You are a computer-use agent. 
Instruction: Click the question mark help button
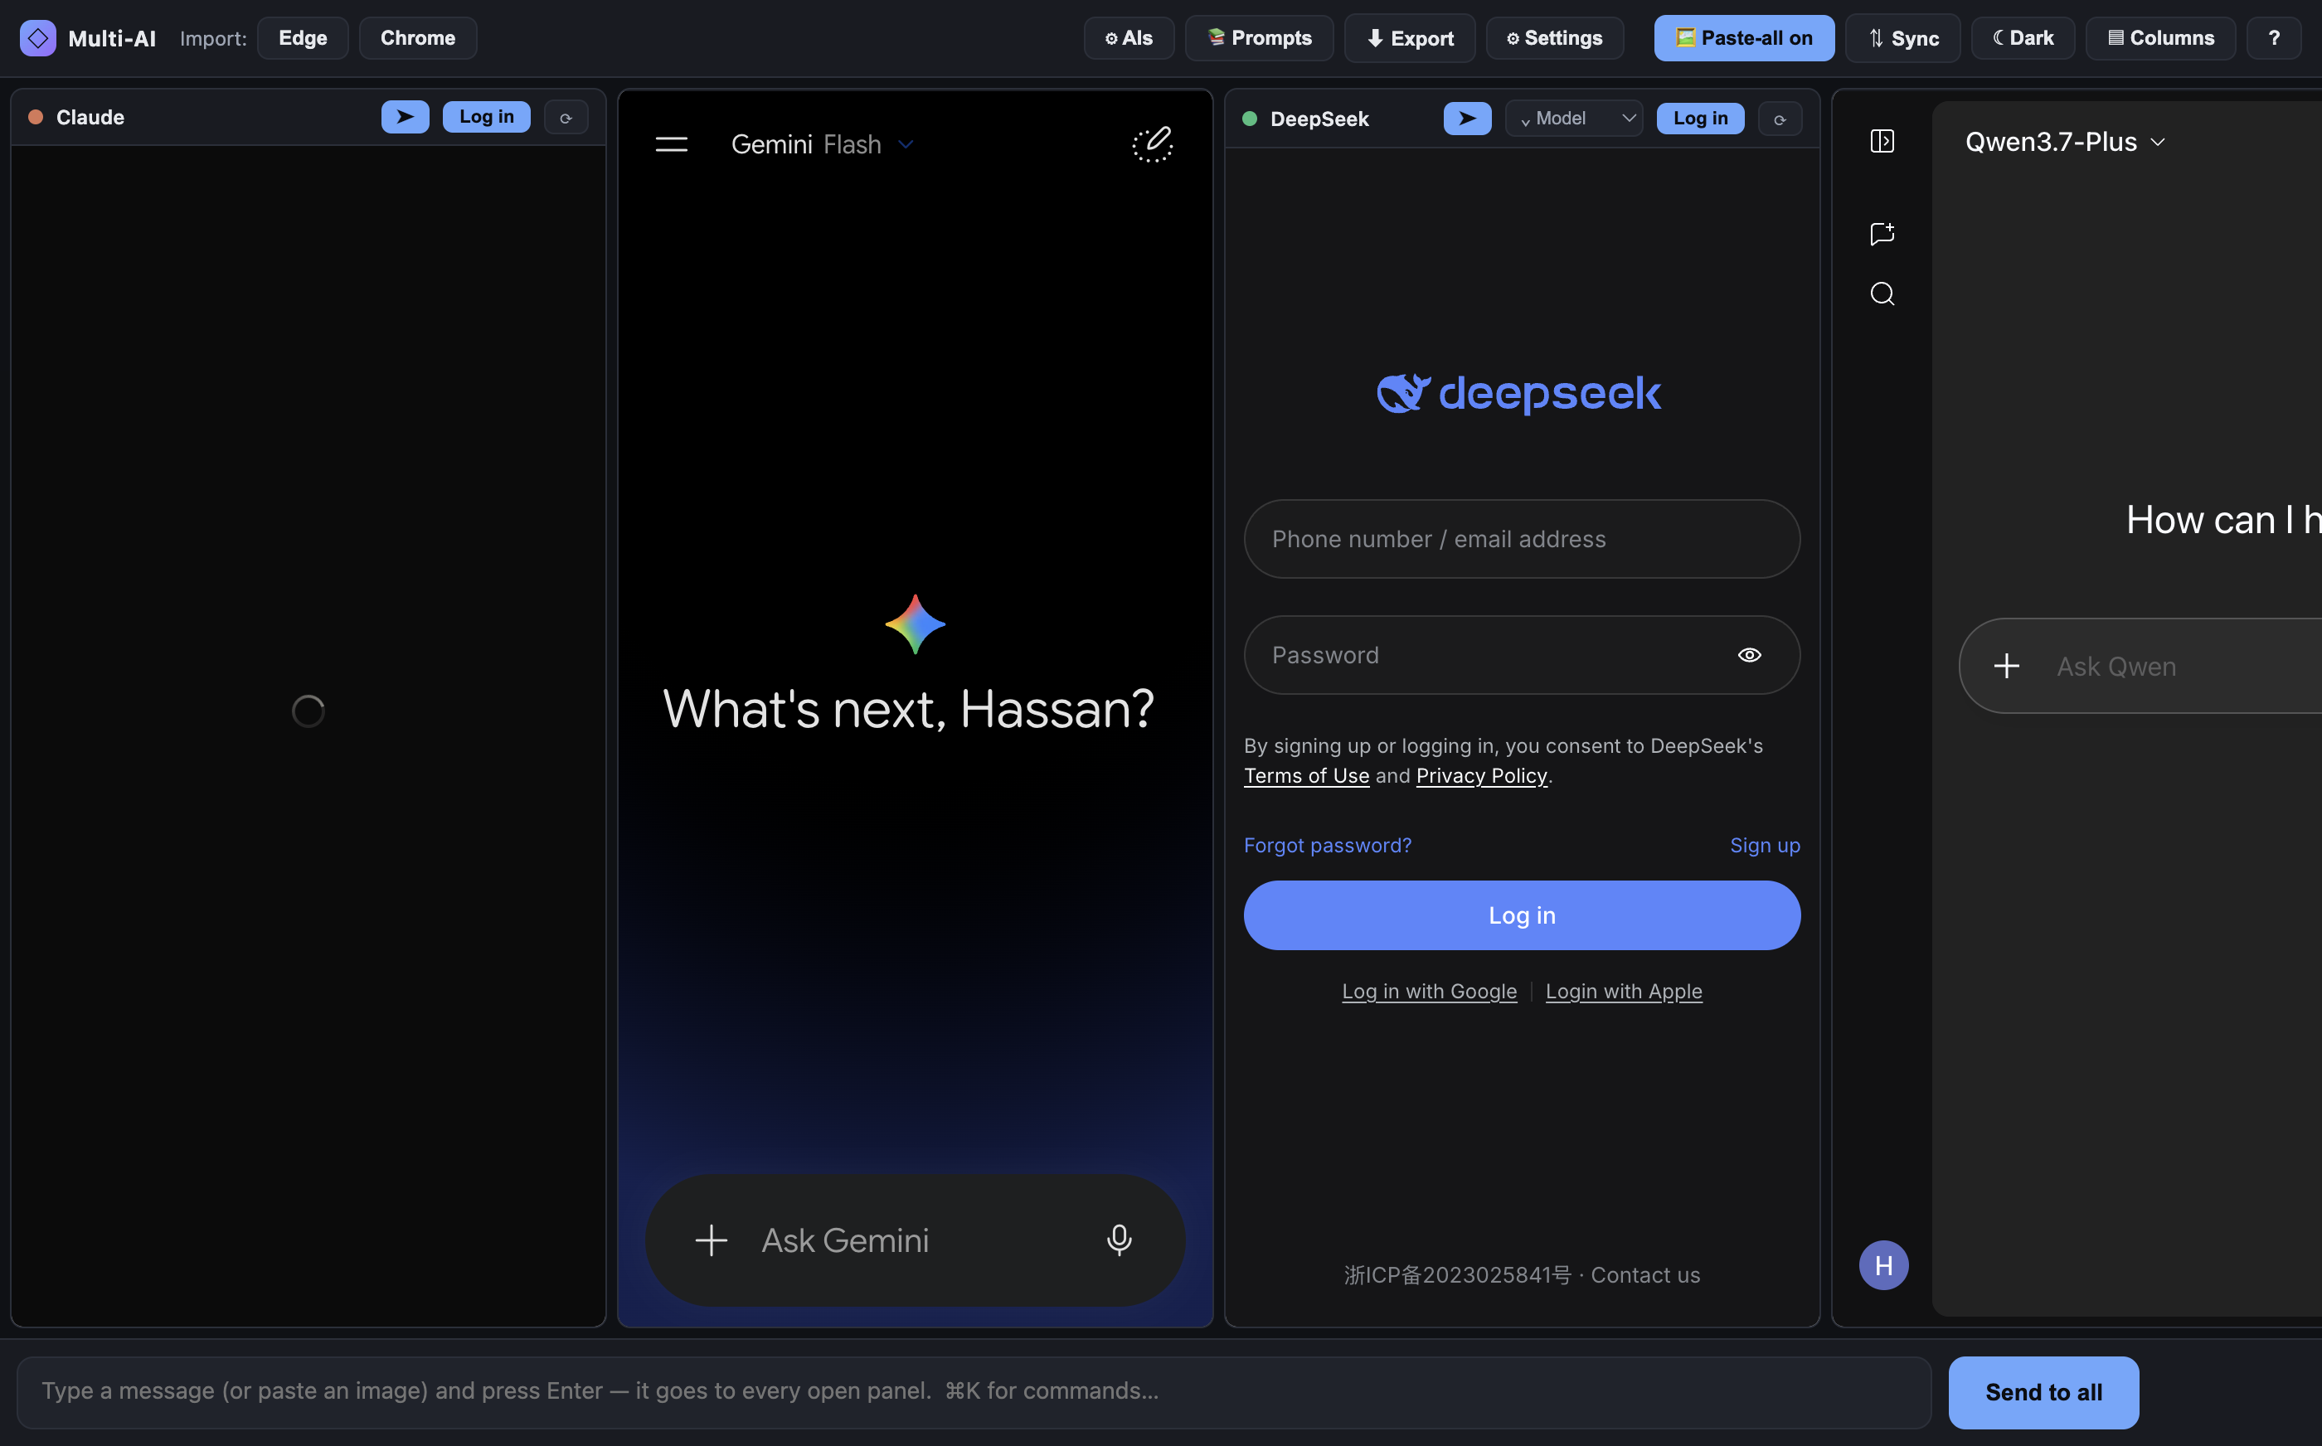[x=2273, y=38]
